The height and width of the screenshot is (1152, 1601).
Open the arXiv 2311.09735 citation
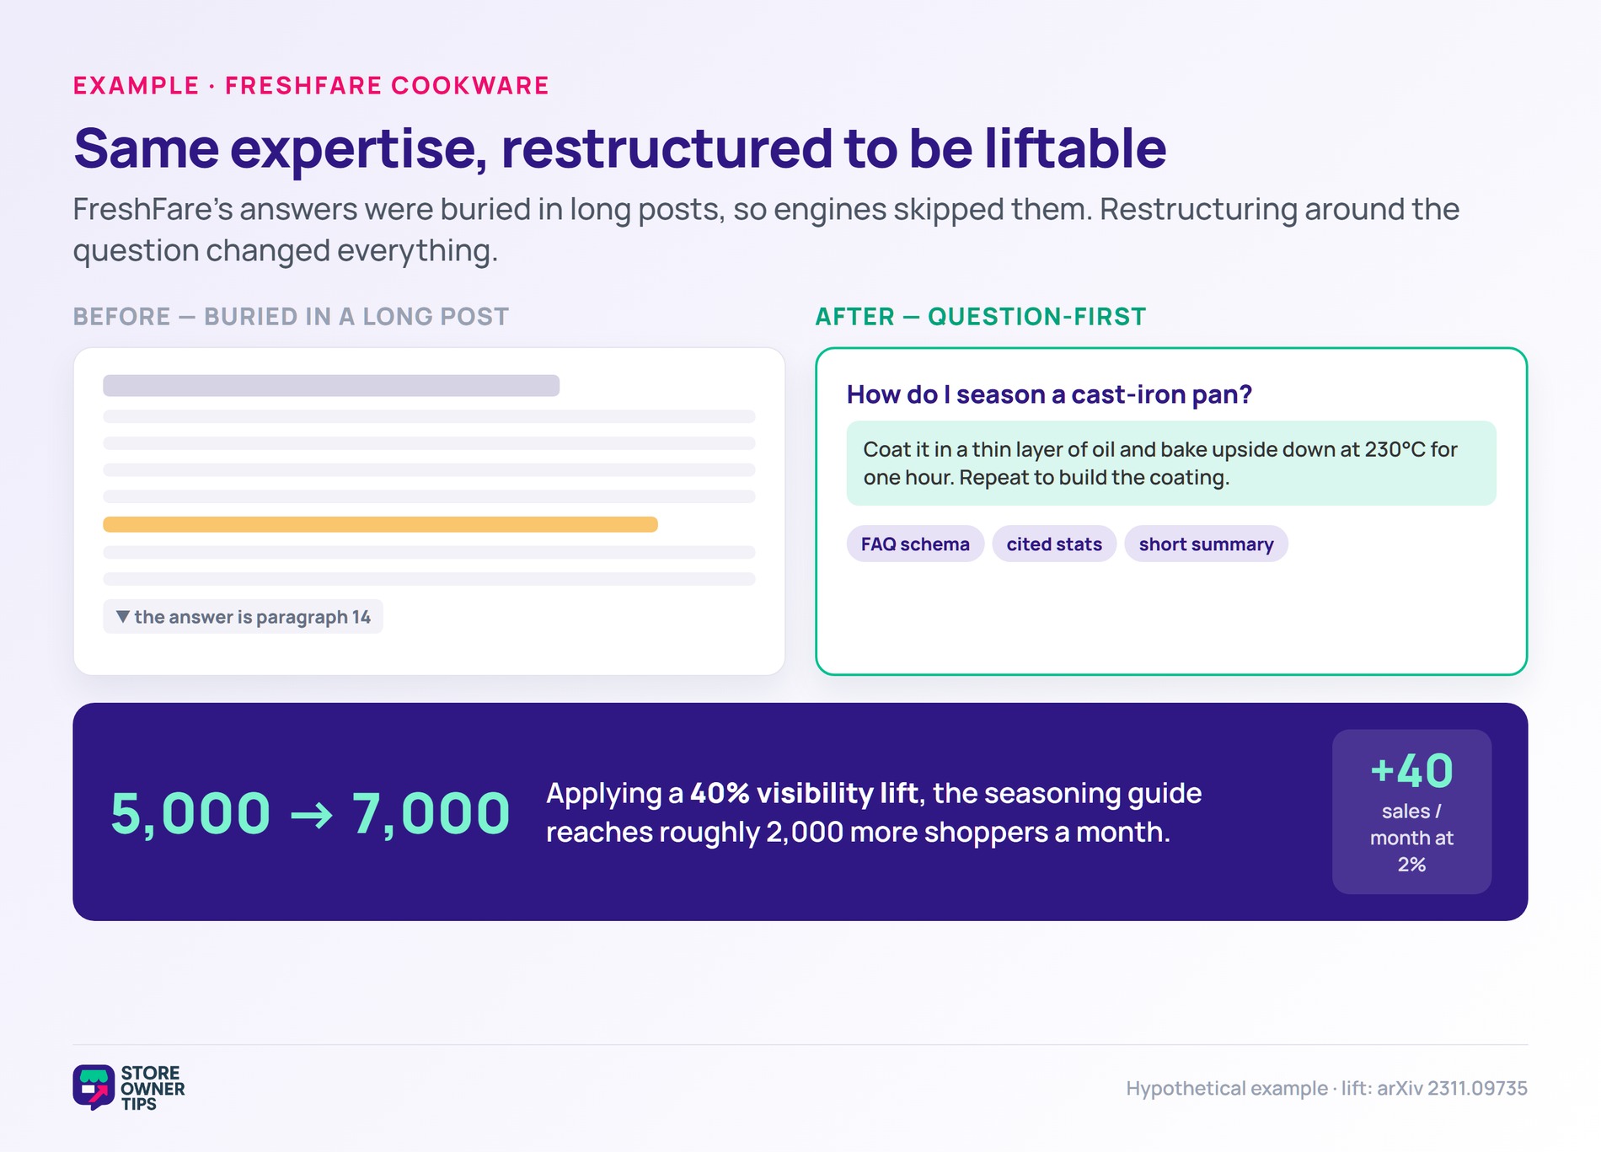tap(1452, 1088)
